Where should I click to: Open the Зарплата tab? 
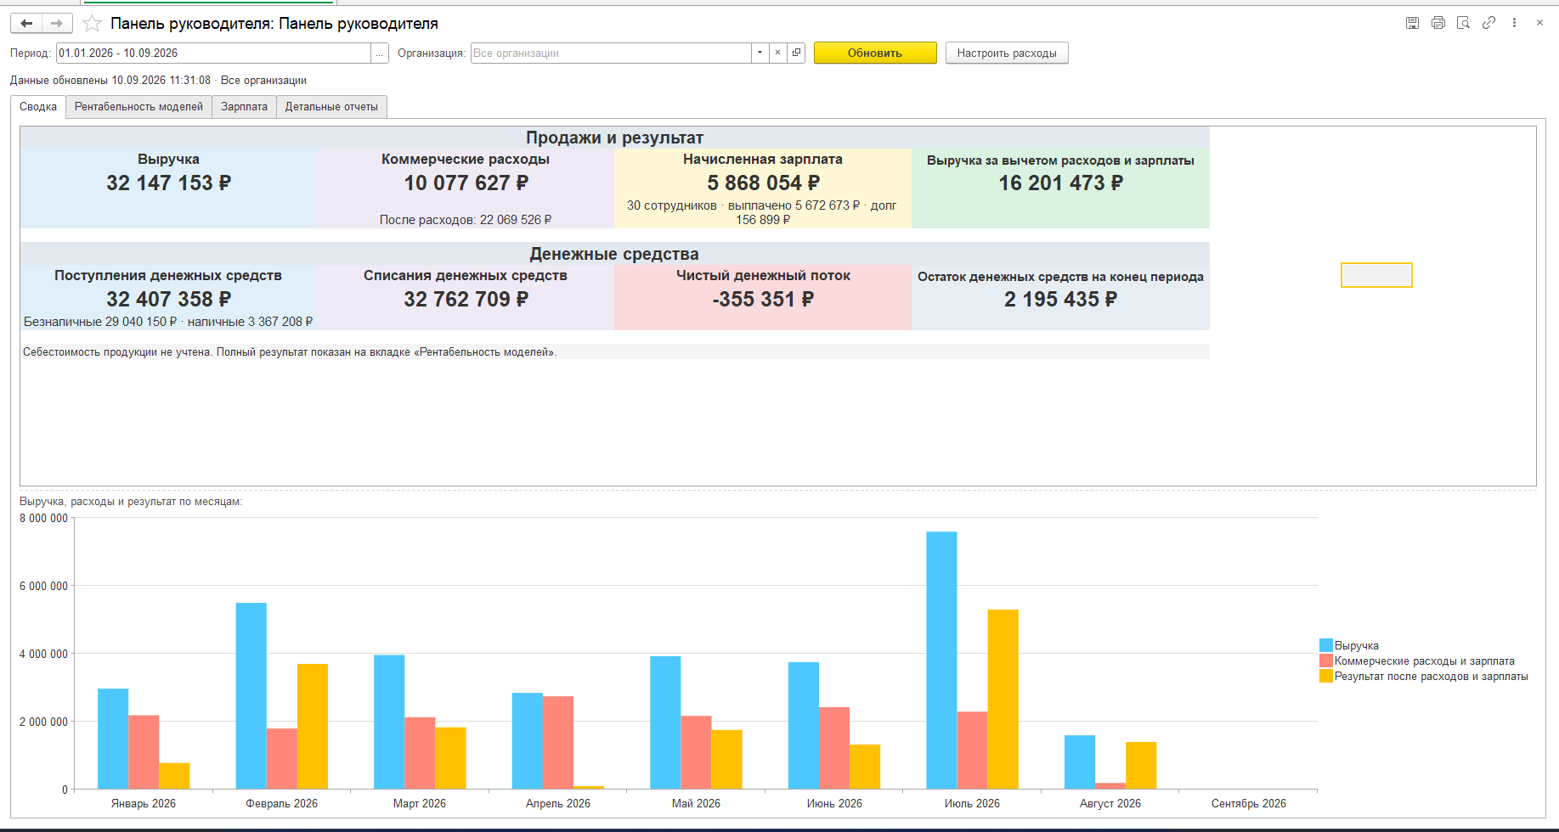(244, 107)
